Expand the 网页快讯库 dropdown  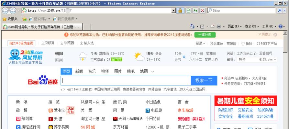76,19
